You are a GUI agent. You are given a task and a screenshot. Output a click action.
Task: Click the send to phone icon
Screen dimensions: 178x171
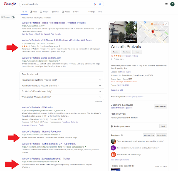(x=112, y=126)
